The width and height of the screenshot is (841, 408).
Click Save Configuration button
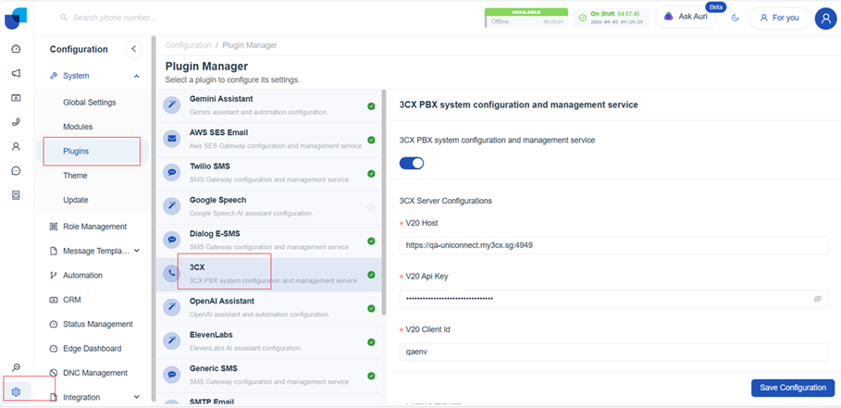coord(793,388)
